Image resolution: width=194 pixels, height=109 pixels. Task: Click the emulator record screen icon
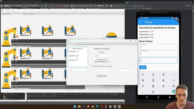149,8
